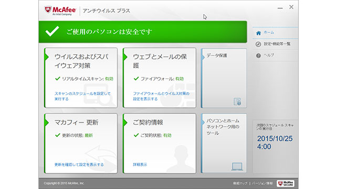The width and height of the screenshot is (337, 189).
Task: Expand パソコンとホームネットワーク用のツール arrow
Action: coord(203,122)
